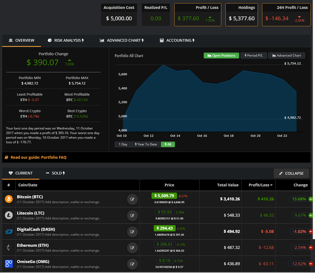Edit the DigitalCash (DASH) entry

(x=132, y=232)
